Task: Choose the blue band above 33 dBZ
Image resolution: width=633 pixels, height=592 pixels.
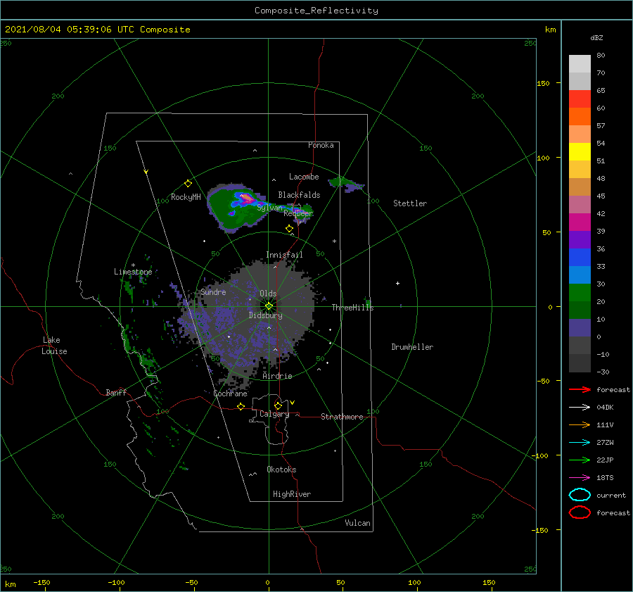Action: [580, 258]
